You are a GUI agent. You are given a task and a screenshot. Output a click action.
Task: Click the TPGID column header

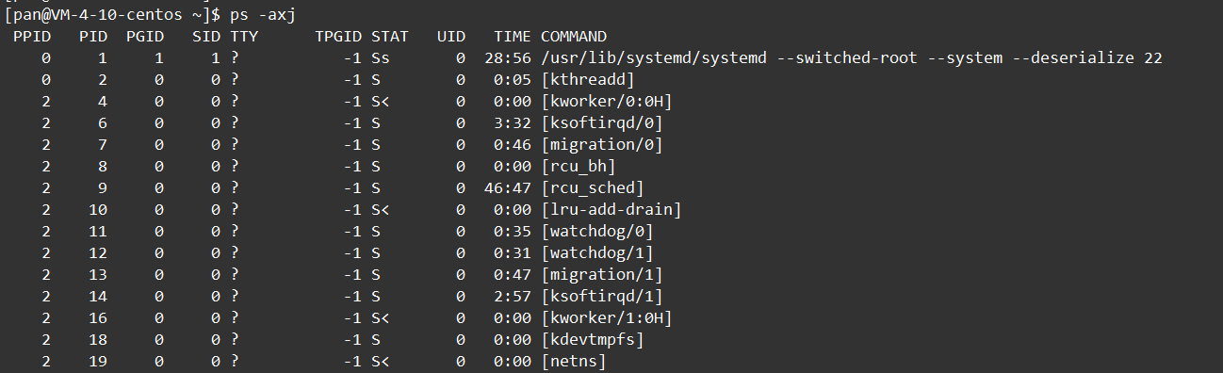pyautogui.click(x=338, y=36)
